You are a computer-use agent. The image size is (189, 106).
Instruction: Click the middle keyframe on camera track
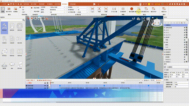(104, 86)
